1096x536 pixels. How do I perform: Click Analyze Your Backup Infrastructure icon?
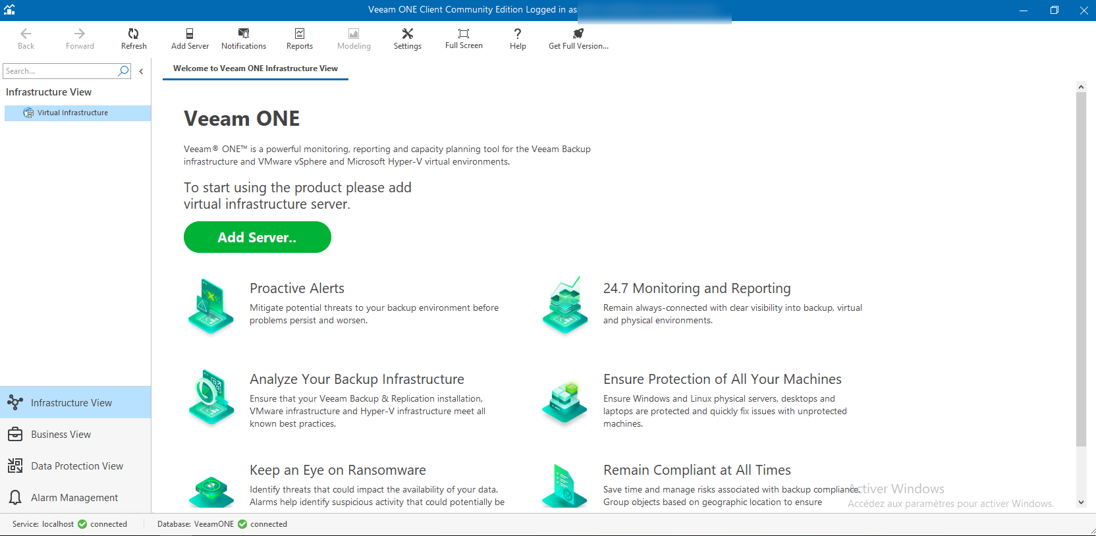point(211,397)
